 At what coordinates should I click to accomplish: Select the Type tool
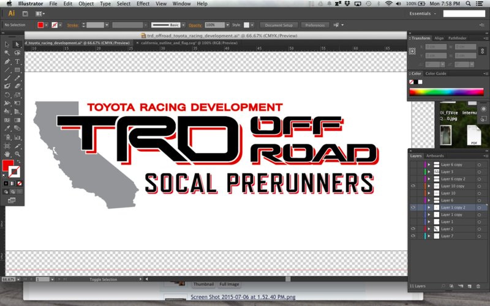click(17, 62)
